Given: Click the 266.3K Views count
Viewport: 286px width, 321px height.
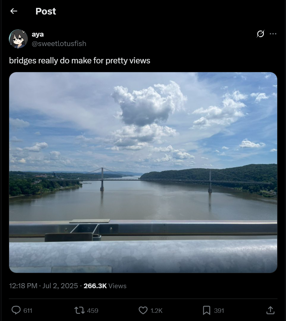Looking at the screenshot, I should point(105,286).
